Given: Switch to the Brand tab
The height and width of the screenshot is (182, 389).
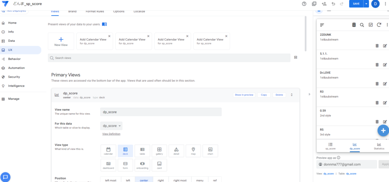Looking at the screenshot, I should 72,11.
